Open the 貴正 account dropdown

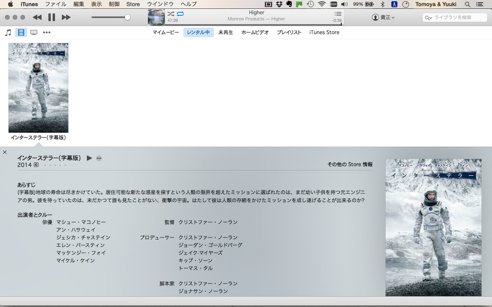(x=383, y=17)
